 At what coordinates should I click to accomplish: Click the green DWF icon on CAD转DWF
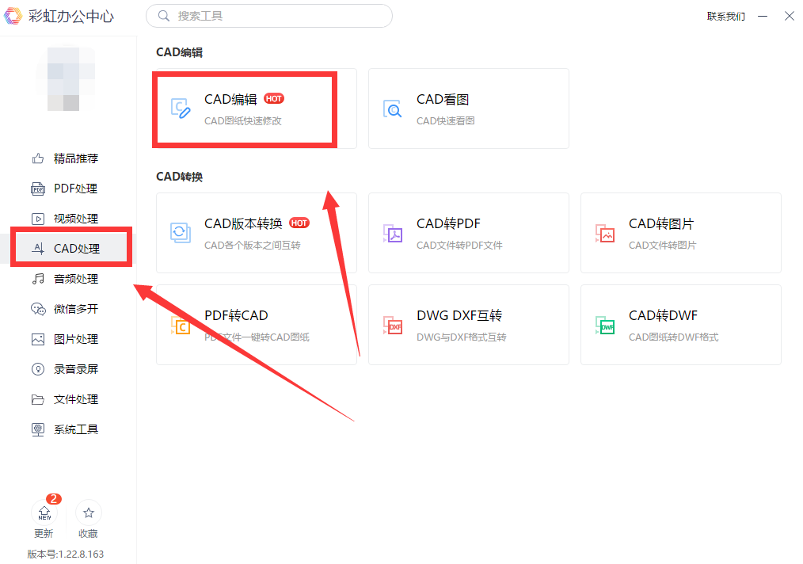605,325
